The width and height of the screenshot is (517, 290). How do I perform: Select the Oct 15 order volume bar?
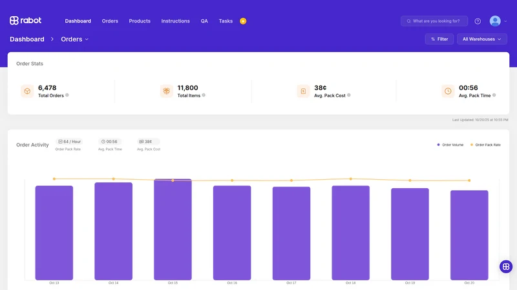[x=173, y=229]
